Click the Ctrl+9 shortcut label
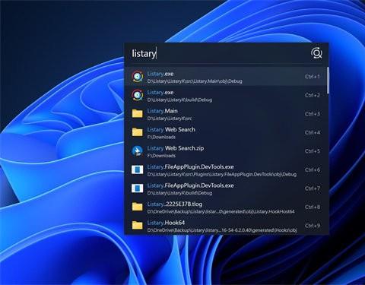365x285 pixels. (313, 226)
